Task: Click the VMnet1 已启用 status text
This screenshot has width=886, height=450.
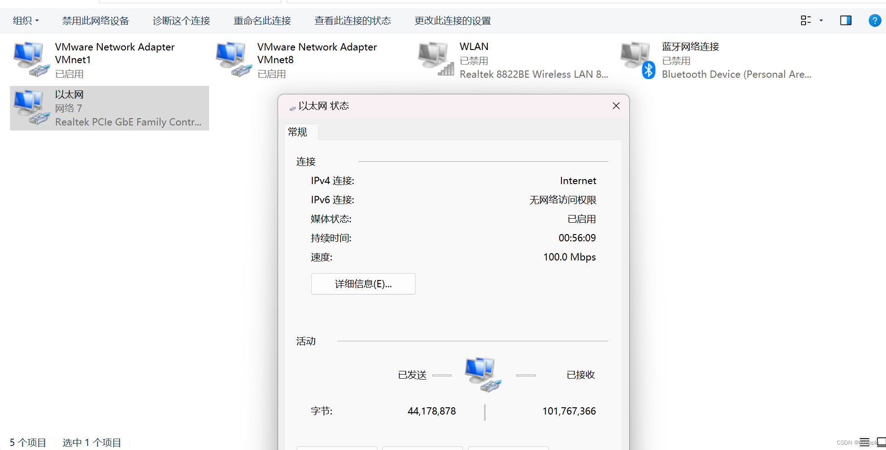Action: pyautogui.click(x=70, y=74)
